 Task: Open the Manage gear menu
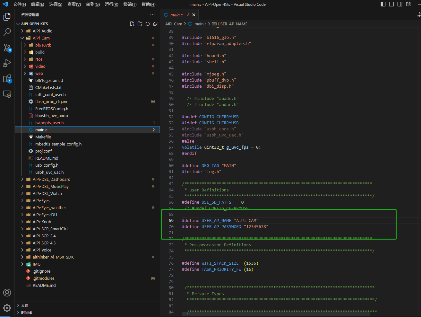[x=7, y=308]
